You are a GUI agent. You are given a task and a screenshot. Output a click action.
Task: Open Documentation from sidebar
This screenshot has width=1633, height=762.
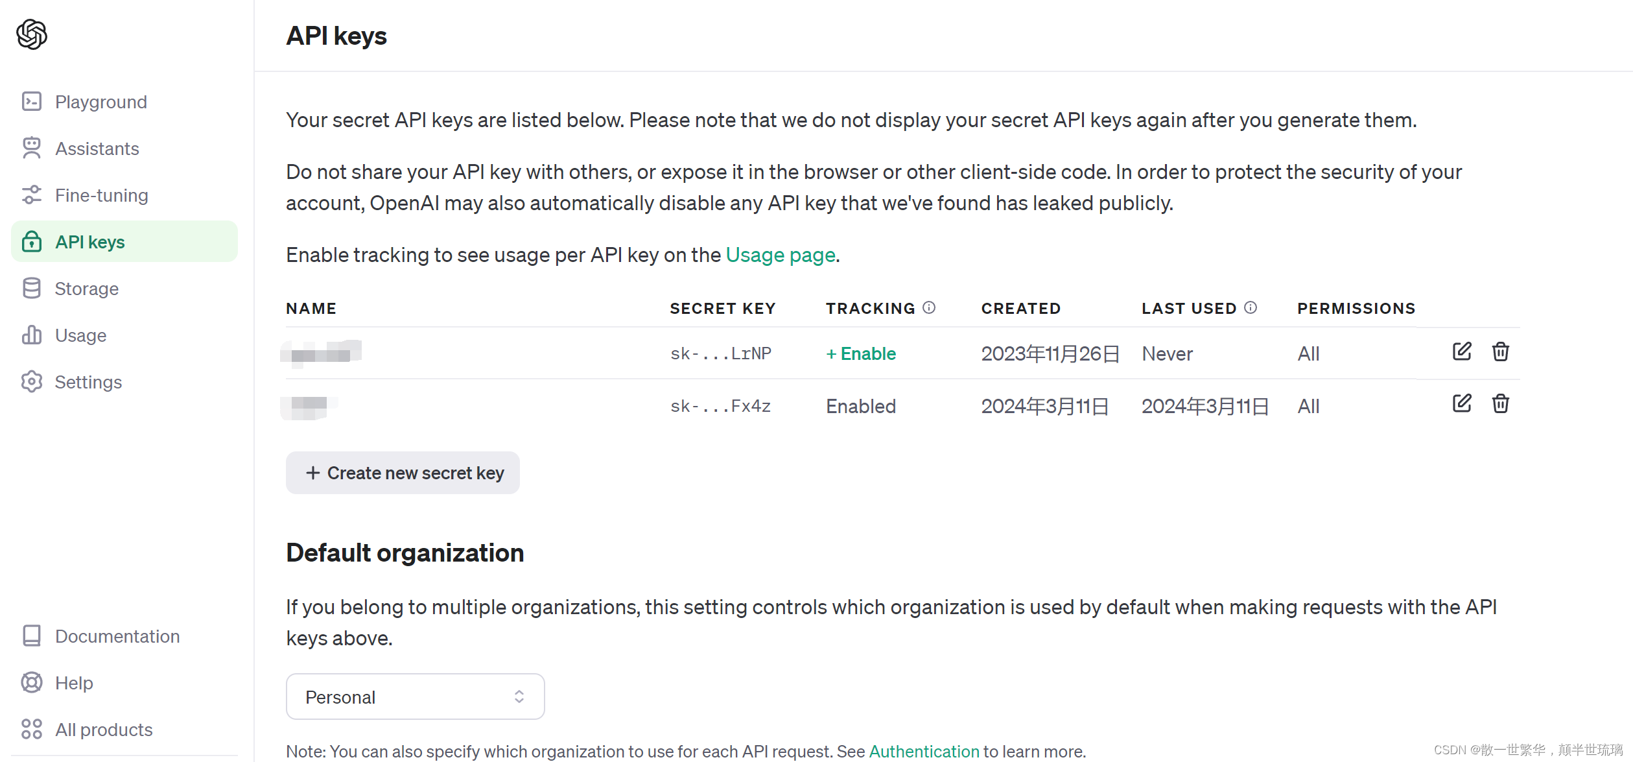pos(124,636)
